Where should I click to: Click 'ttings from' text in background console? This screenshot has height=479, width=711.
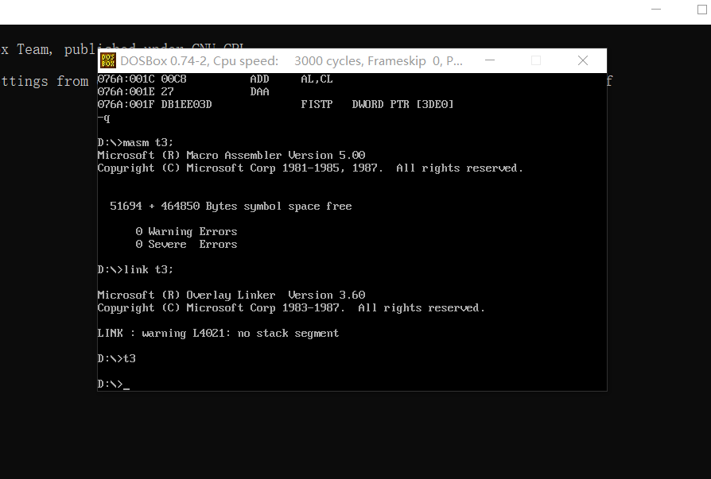pos(45,82)
